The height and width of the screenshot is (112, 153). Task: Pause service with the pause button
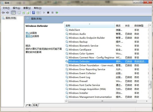click(x=52, y=13)
